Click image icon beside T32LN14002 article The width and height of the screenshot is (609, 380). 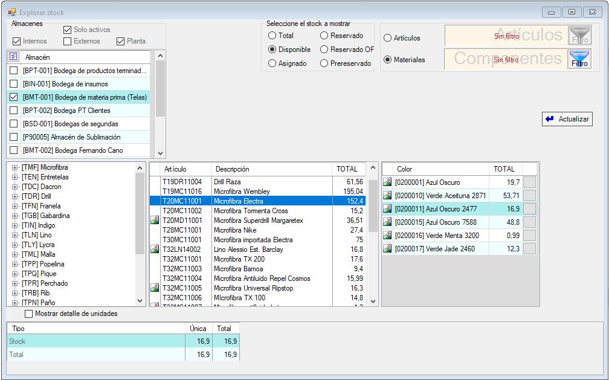(155, 250)
